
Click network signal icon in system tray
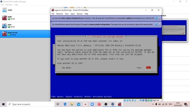click(163, 104)
